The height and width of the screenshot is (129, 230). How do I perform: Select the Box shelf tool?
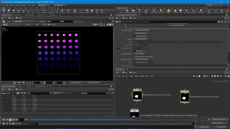coord(4,11)
